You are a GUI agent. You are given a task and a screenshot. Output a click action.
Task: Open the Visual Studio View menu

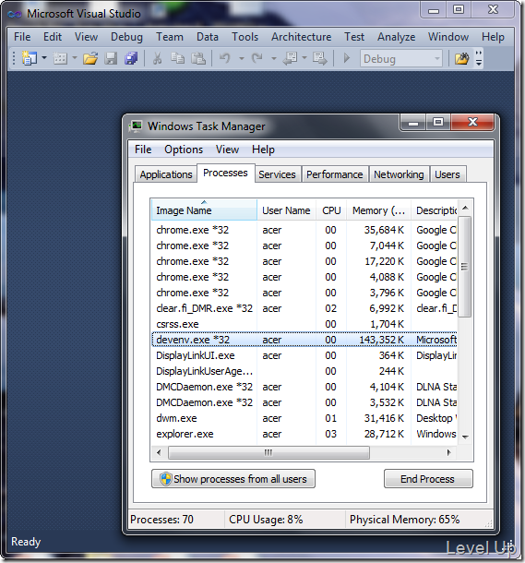pos(86,37)
